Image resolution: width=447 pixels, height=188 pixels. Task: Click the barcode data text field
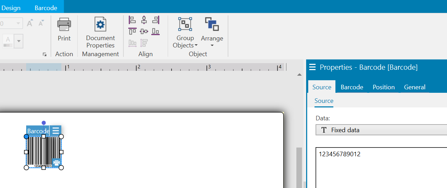381,167
